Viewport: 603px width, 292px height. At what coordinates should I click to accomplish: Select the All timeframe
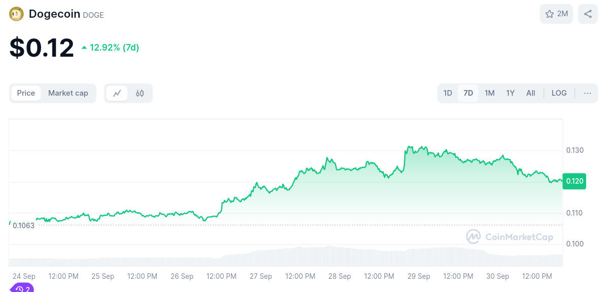coord(530,93)
